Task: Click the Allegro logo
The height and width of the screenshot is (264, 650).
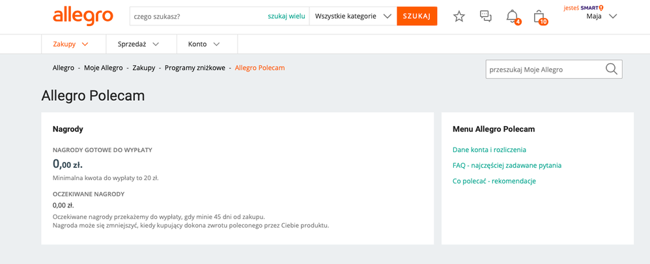Action: [x=83, y=16]
